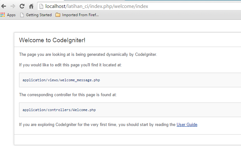Click text 'If you would like to edit this page'

pos(50,65)
